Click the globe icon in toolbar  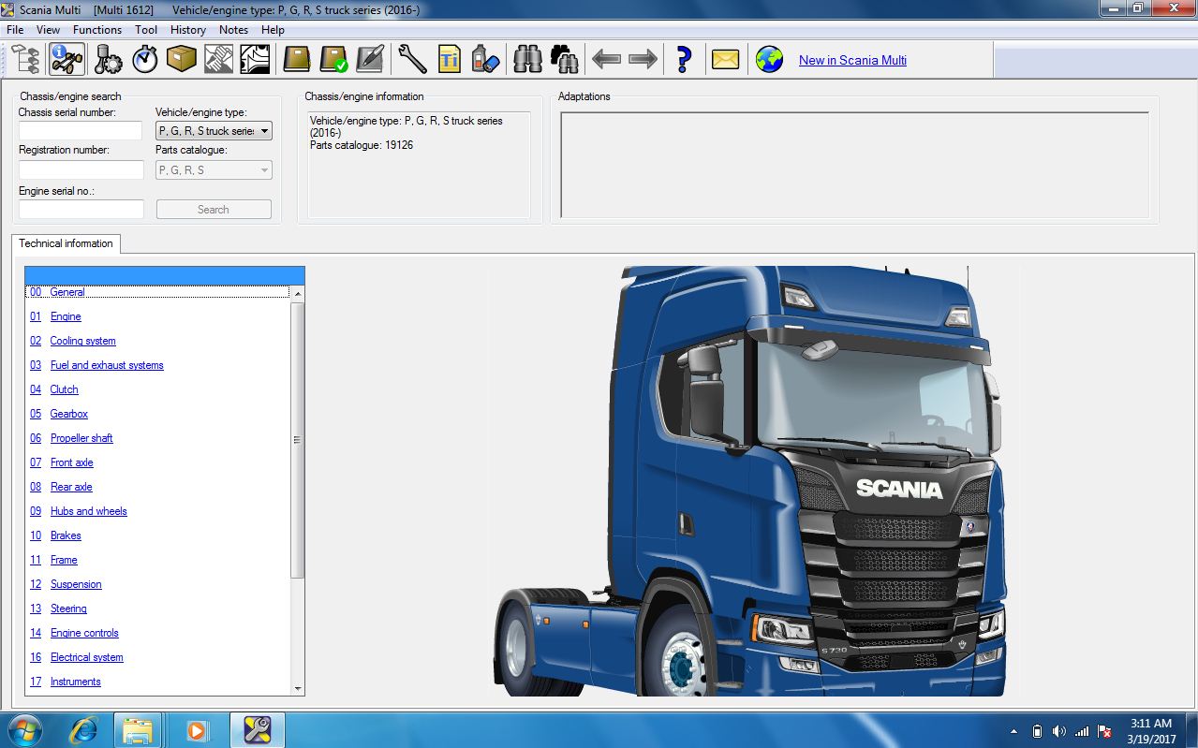click(x=769, y=60)
